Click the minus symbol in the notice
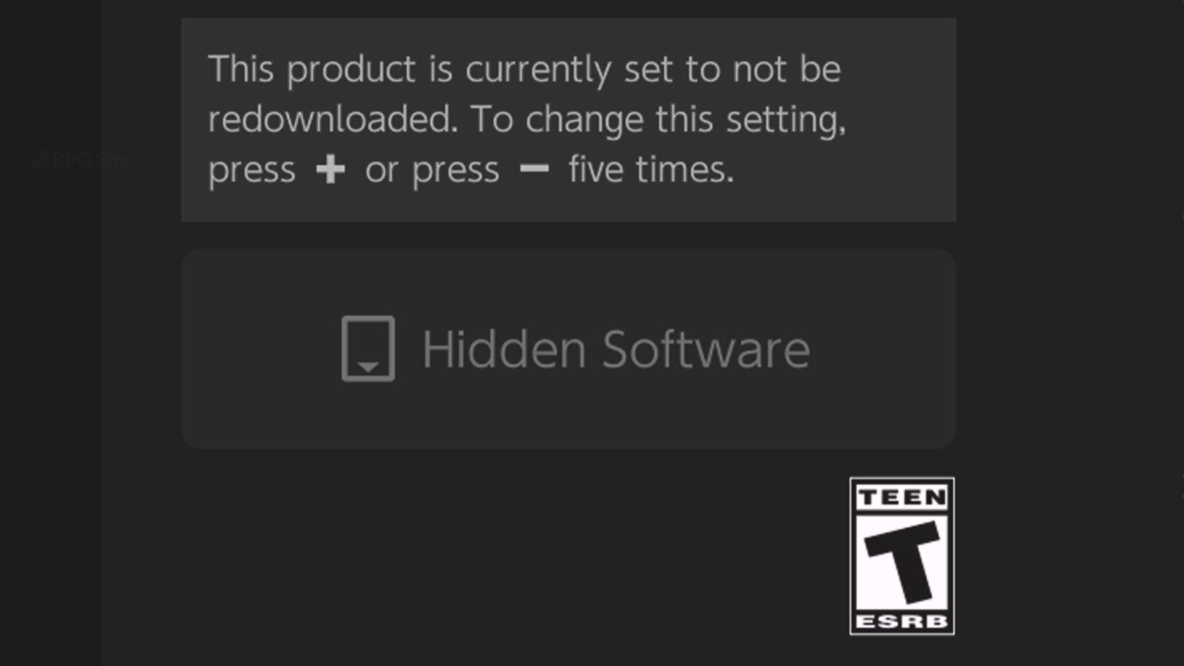The height and width of the screenshot is (666, 1184). coord(534,168)
